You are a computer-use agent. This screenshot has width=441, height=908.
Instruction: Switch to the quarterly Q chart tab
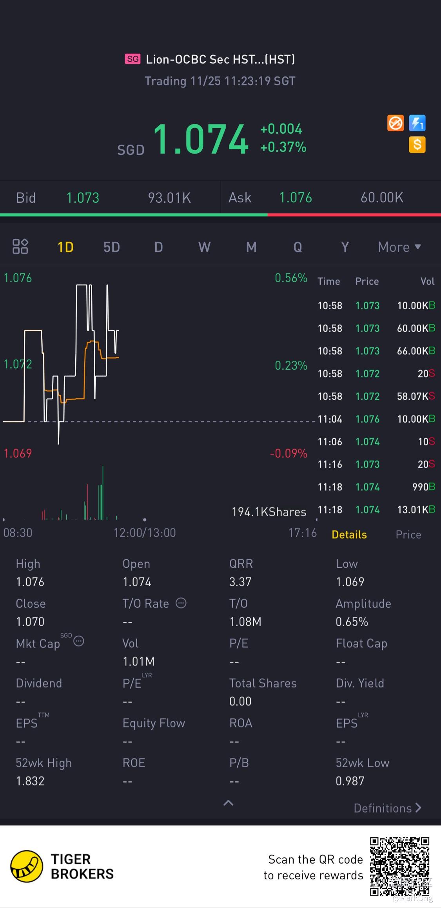coord(298,247)
